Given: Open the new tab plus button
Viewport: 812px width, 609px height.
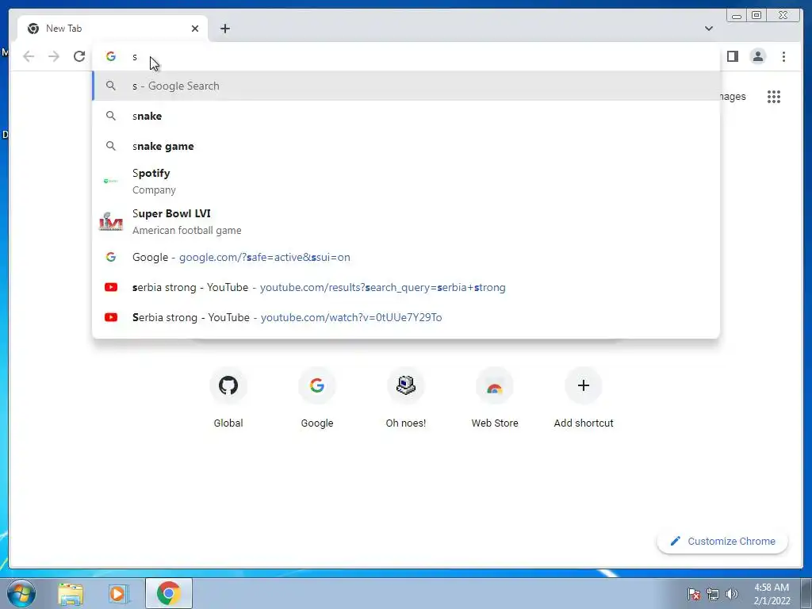Looking at the screenshot, I should click(224, 29).
